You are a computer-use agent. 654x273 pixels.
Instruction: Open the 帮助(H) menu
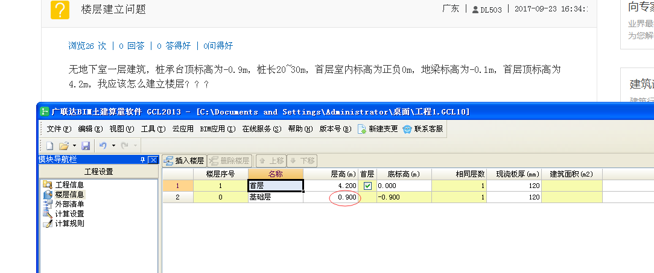(300, 129)
